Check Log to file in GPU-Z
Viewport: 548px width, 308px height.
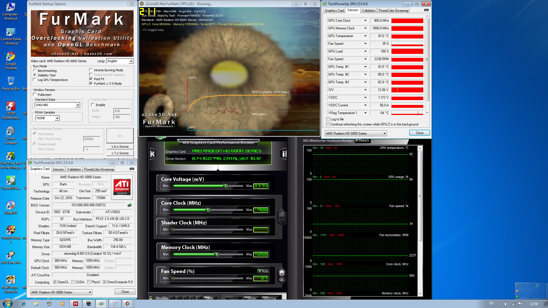coord(328,119)
